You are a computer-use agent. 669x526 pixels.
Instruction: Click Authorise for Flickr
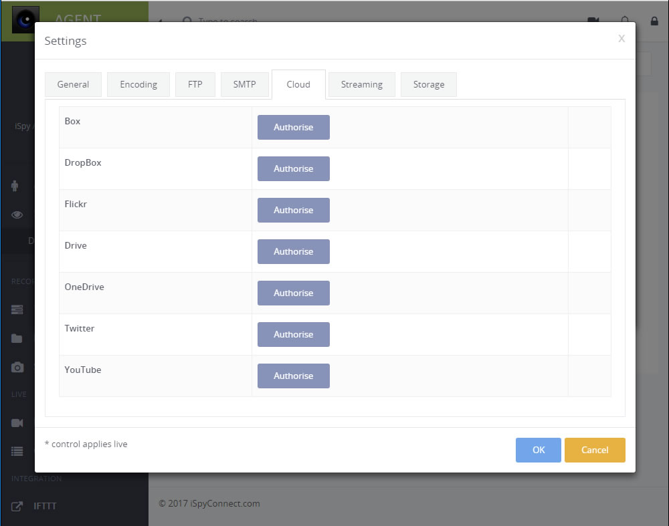click(294, 210)
